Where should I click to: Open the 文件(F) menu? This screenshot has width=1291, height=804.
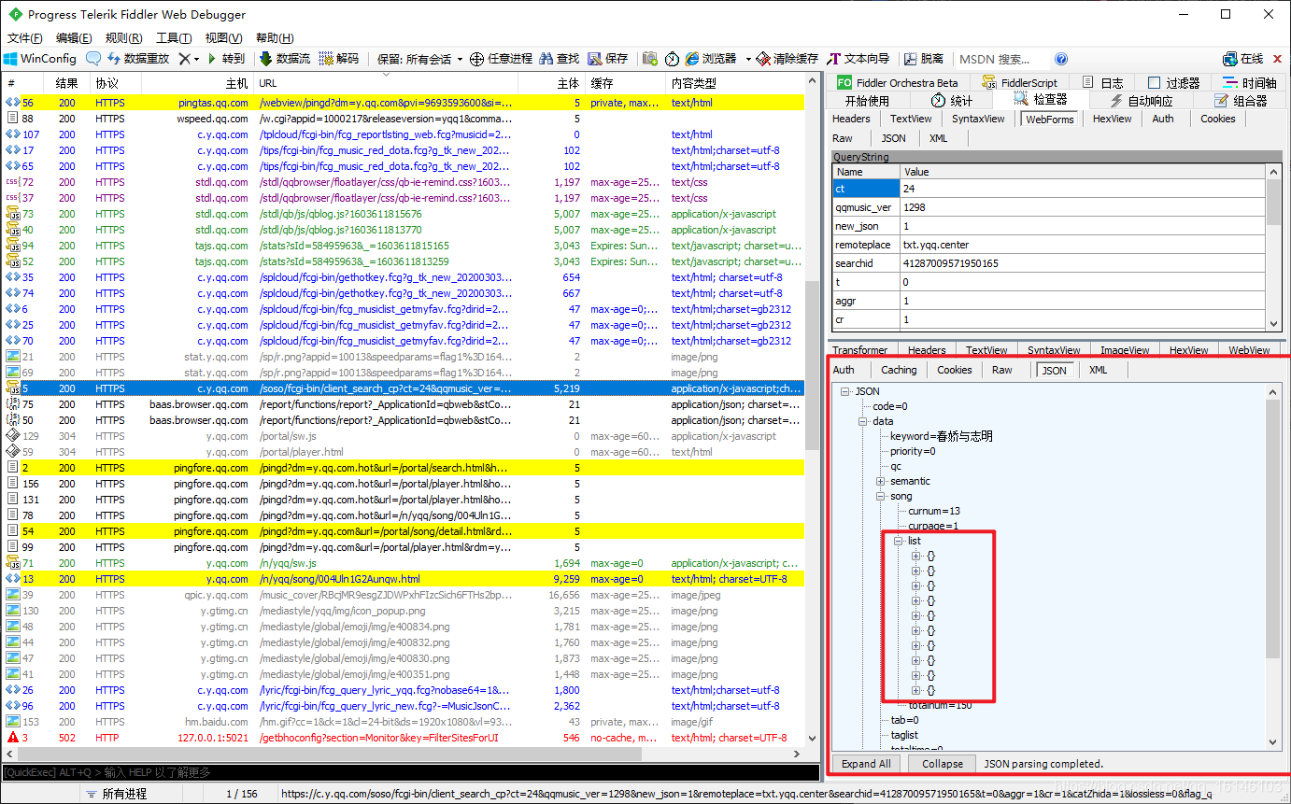(x=25, y=38)
